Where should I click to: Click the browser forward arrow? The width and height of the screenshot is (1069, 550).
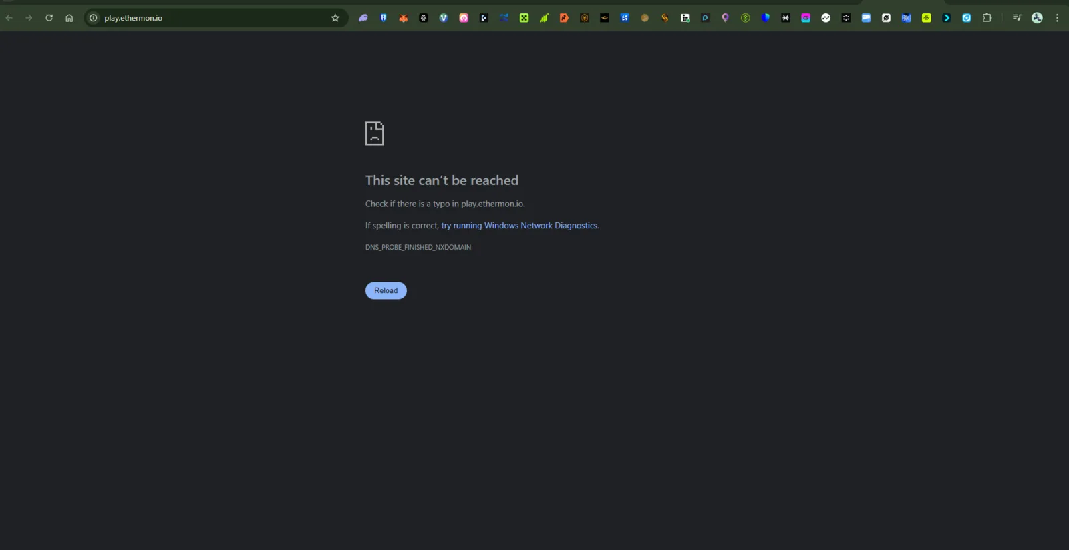point(29,18)
